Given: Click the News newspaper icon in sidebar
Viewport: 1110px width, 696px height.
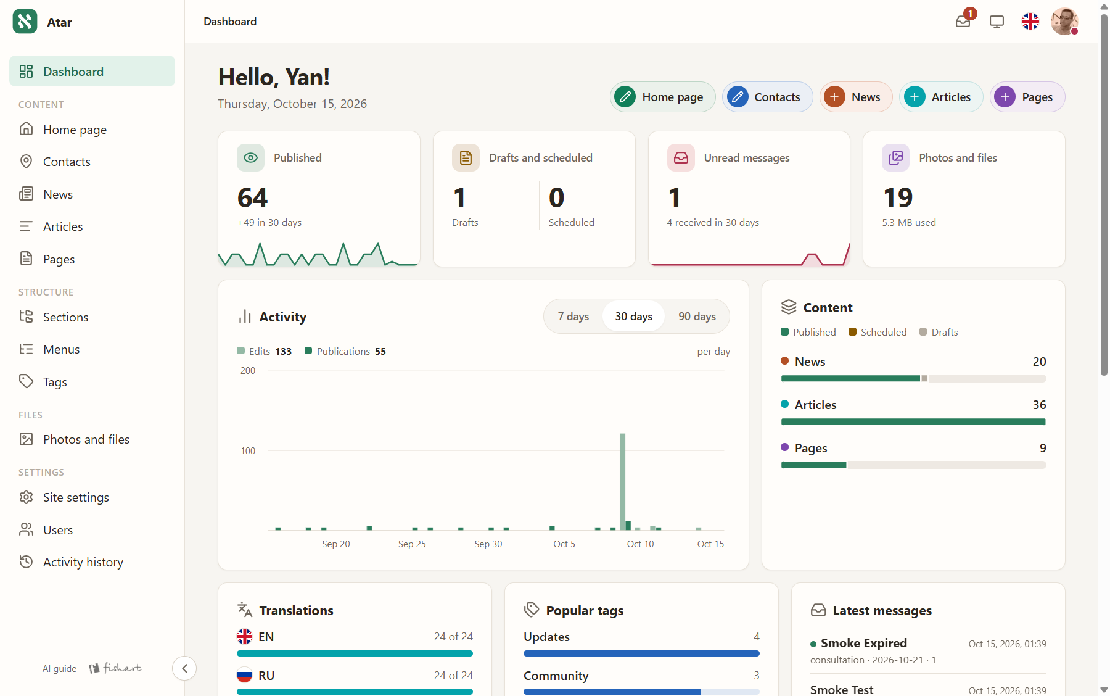Looking at the screenshot, I should coord(26,194).
